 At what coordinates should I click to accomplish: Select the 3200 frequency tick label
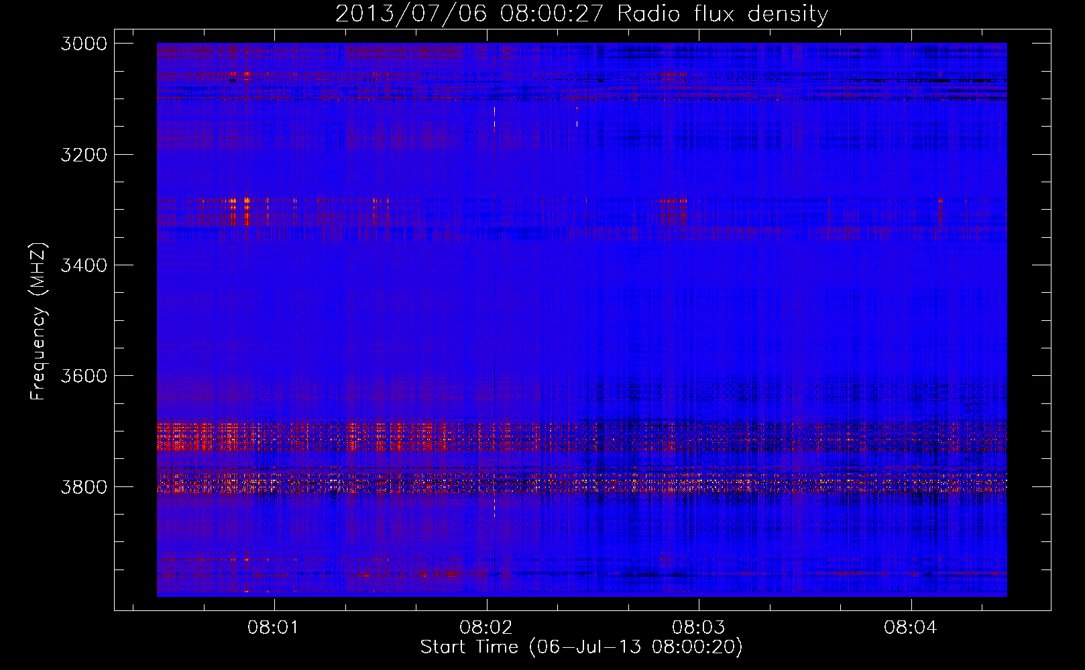coord(84,155)
